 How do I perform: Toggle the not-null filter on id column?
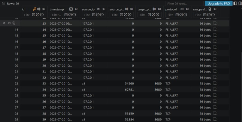pyautogui.click(x=42, y=15)
